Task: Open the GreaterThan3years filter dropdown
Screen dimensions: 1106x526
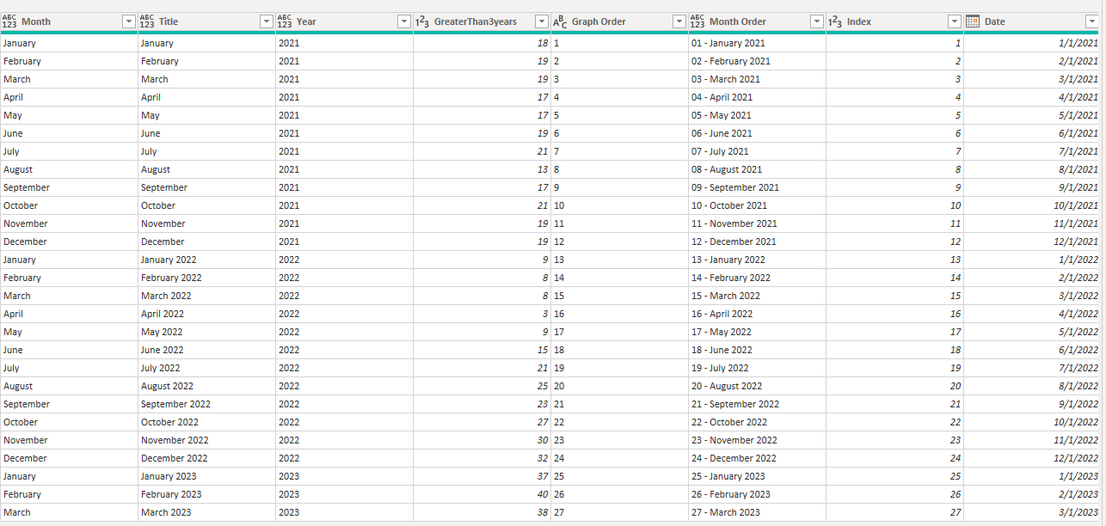Action: [x=542, y=21]
